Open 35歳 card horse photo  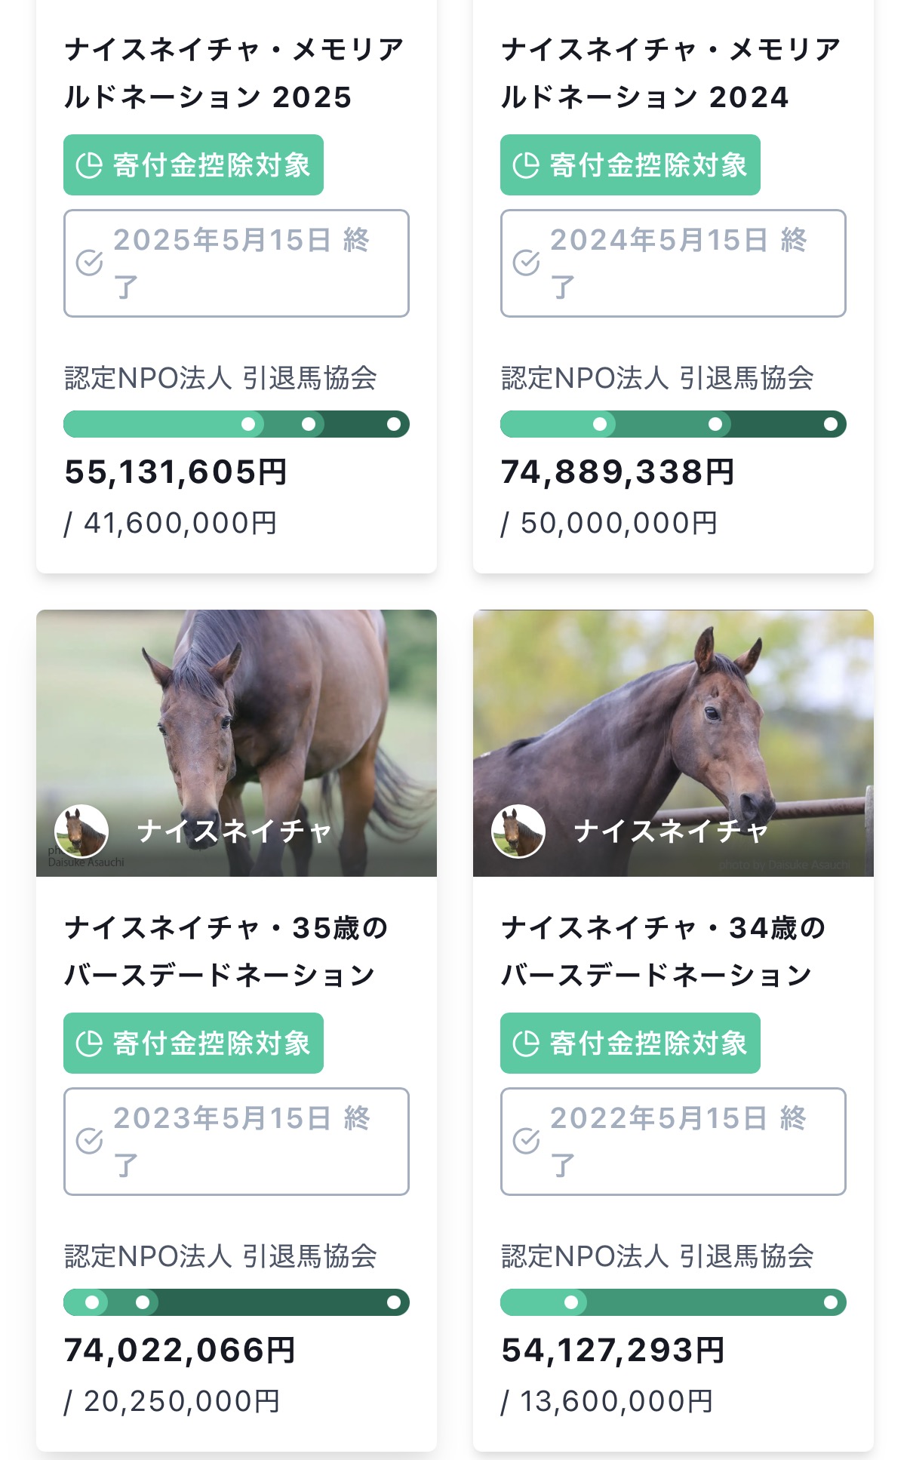[x=236, y=717]
